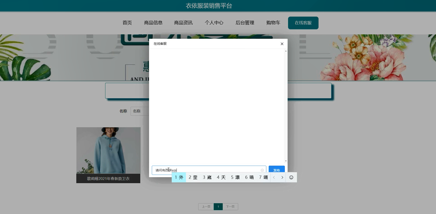Go to previous IME candidate page
436x214 pixels.
coord(274,178)
